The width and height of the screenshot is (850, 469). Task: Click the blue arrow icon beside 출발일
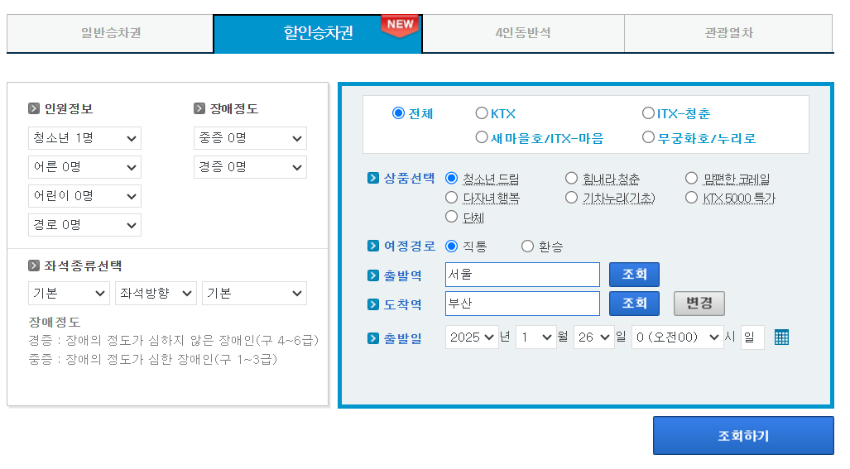tap(373, 338)
